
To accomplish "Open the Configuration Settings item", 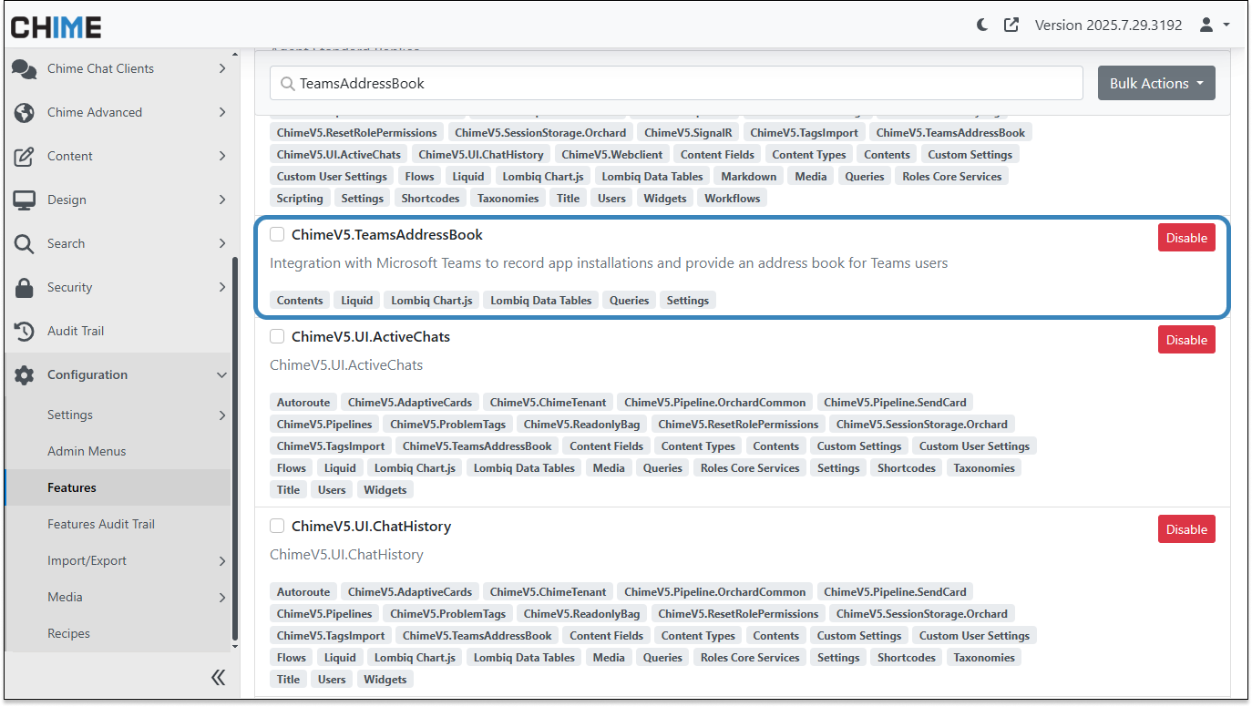I will point(70,415).
